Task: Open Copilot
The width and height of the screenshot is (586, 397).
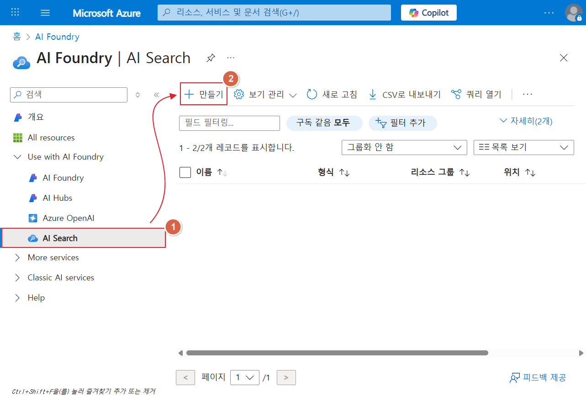Action: pos(428,12)
